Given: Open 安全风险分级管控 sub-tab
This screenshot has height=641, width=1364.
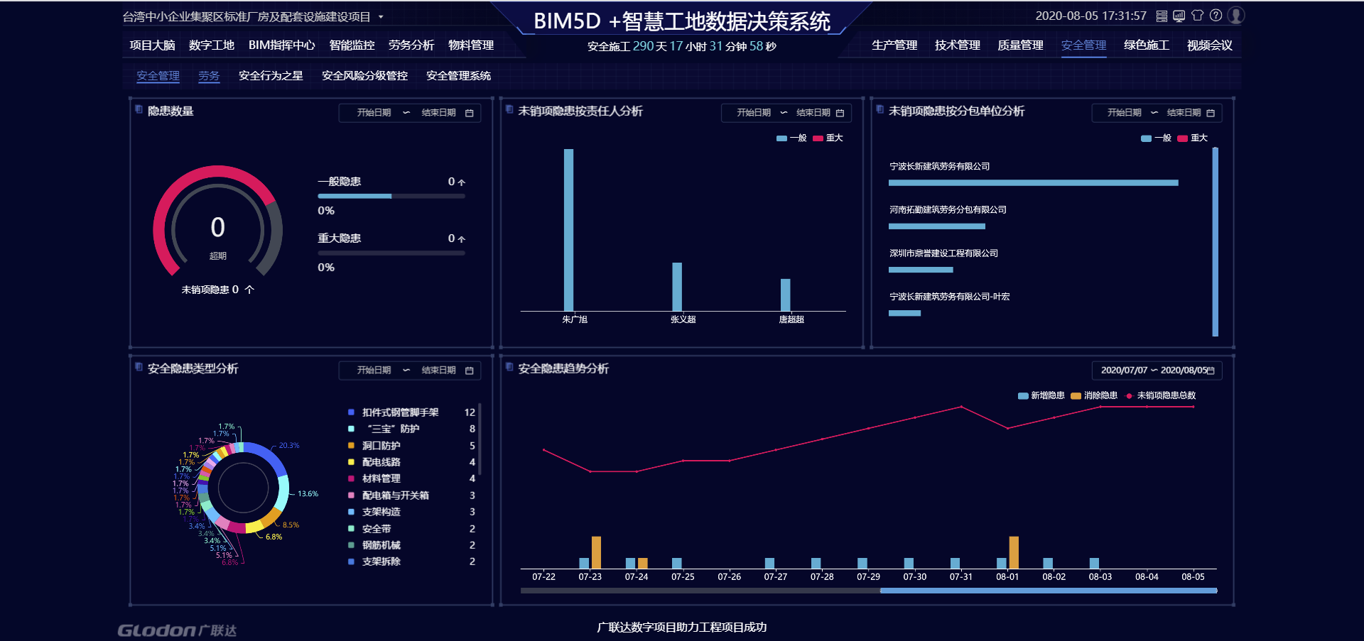Looking at the screenshot, I should click(364, 76).
